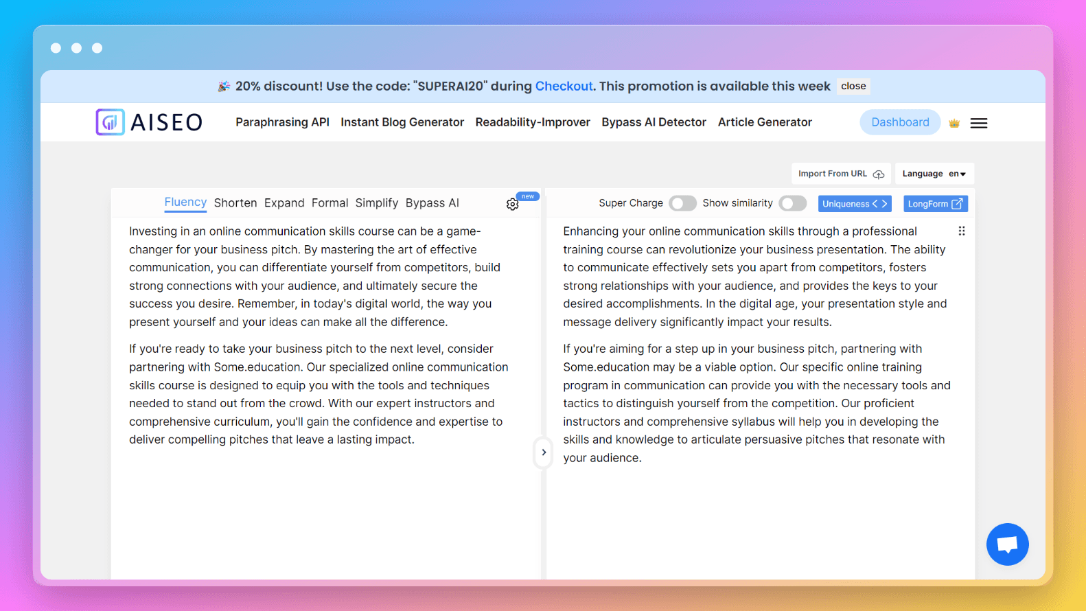Enable the Super Charge toggle

pyautogui.click(x=682, y=203)
